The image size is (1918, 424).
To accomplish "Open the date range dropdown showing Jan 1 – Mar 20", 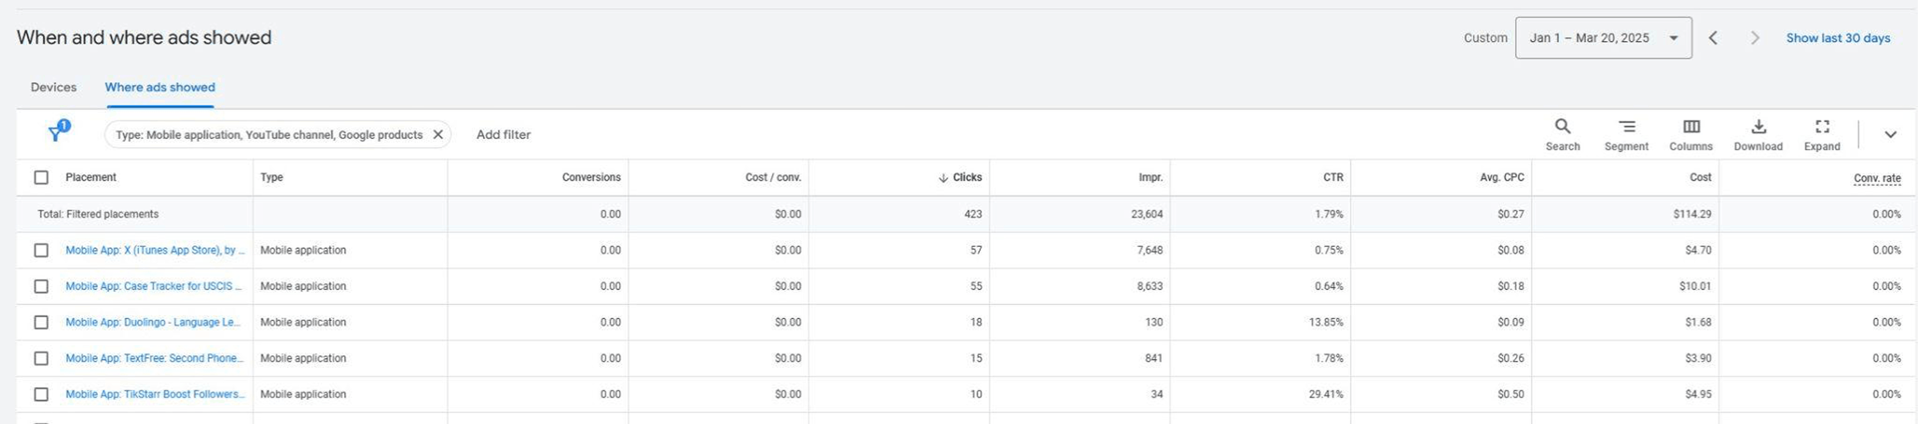I will (1604, 37).
